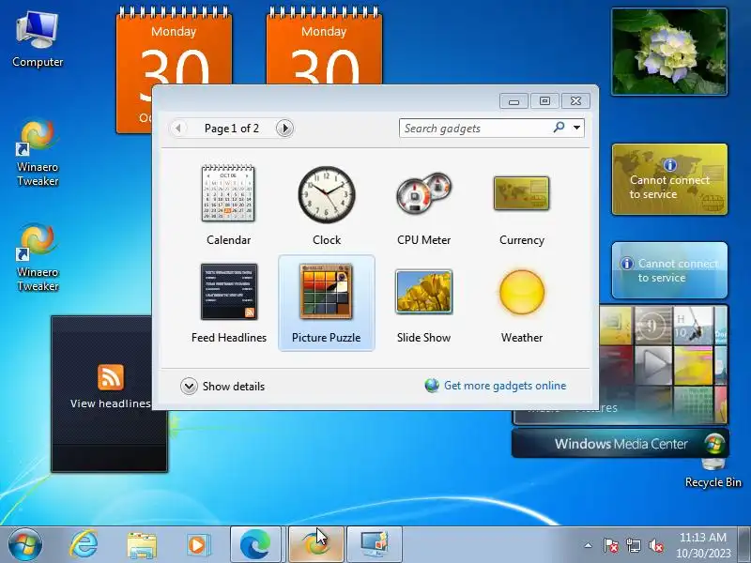Image resolution: width=751 pixels, height=563 pixels.
Task: Expand Show details section
Action: 222,387
